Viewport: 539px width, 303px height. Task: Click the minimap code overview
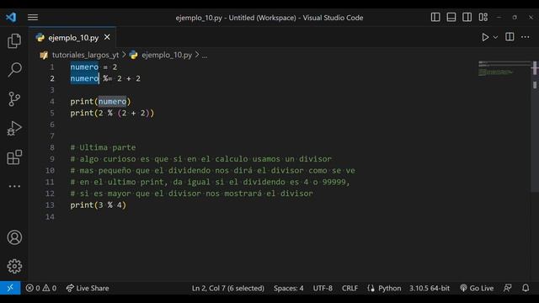[x=504, y=69]
